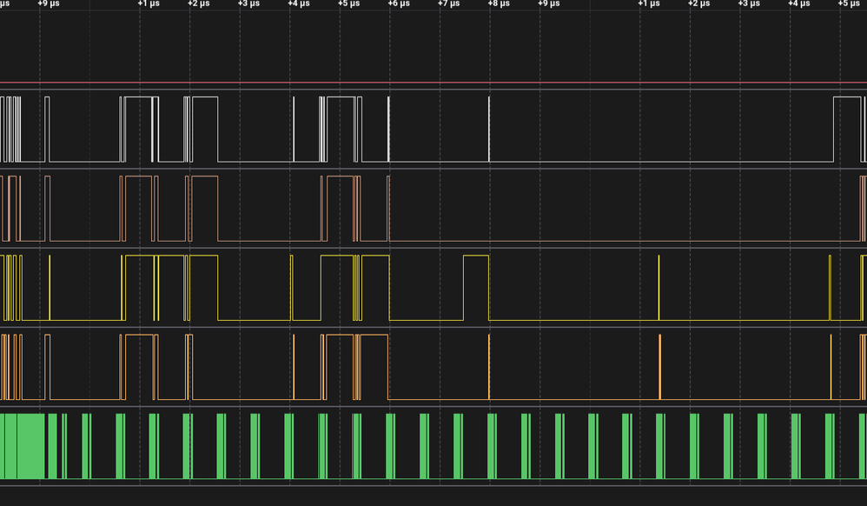Screen dimensions: 867x506
Task: Click the narrow white spike at first +4 µs
Action: 294,130
